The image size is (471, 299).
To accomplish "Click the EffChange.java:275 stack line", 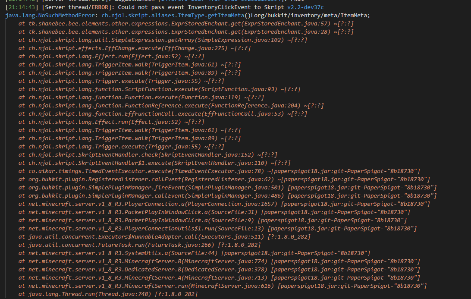I will (x=135, y=48).
